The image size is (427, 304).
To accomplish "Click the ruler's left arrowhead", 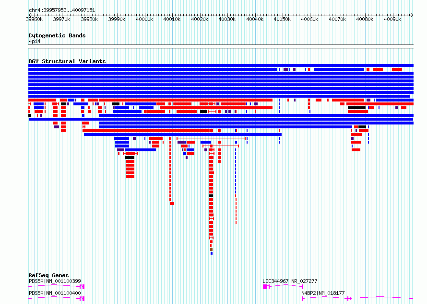I will (x=30, y=15).
